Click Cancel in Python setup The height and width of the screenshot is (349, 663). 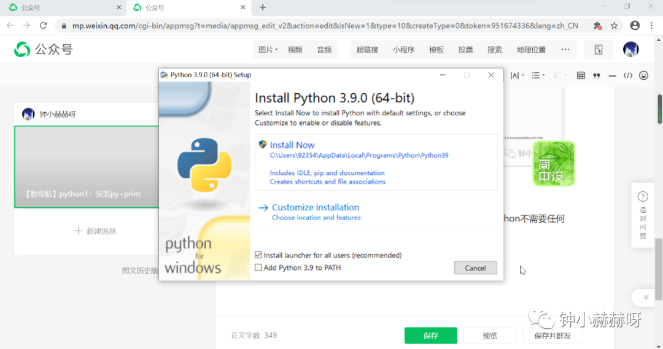(475, 268)
